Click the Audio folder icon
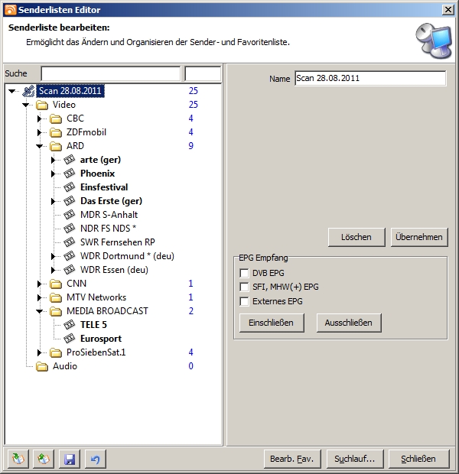Screen dimensions: 459x474 pos(42,366)
